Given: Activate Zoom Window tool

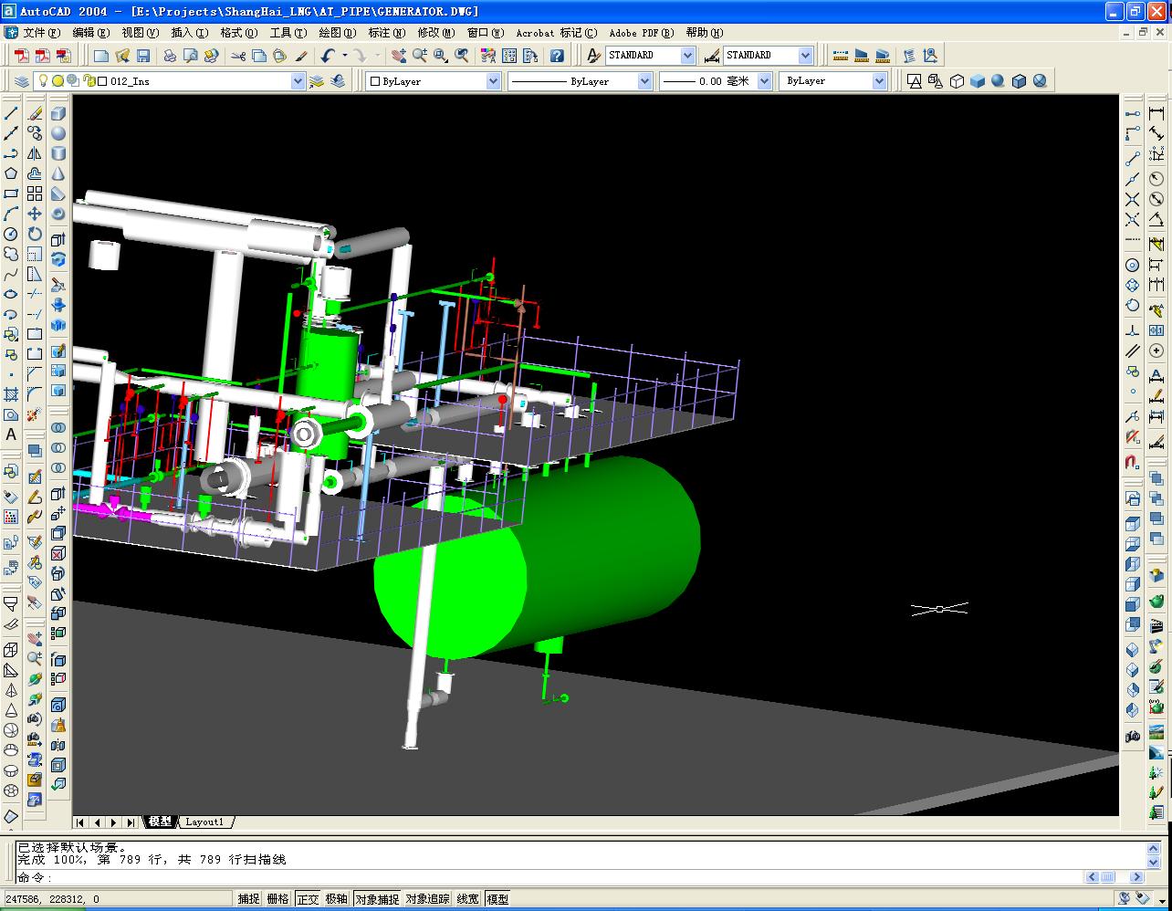Looking at the screenshot, I should tap(441, 56).
